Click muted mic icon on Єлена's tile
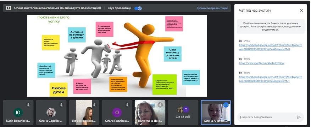Screen dimensions: 311x127 pyautogui.click(x=61, y=105)
